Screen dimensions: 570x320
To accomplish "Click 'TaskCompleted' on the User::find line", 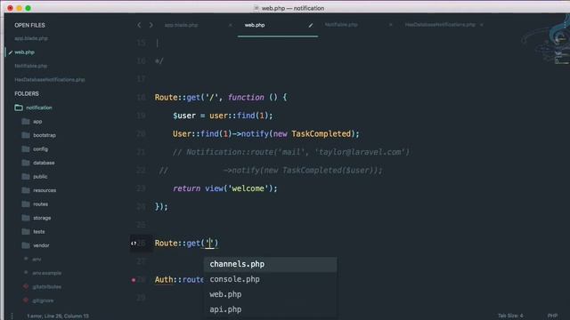I will (x=321, y=134).
